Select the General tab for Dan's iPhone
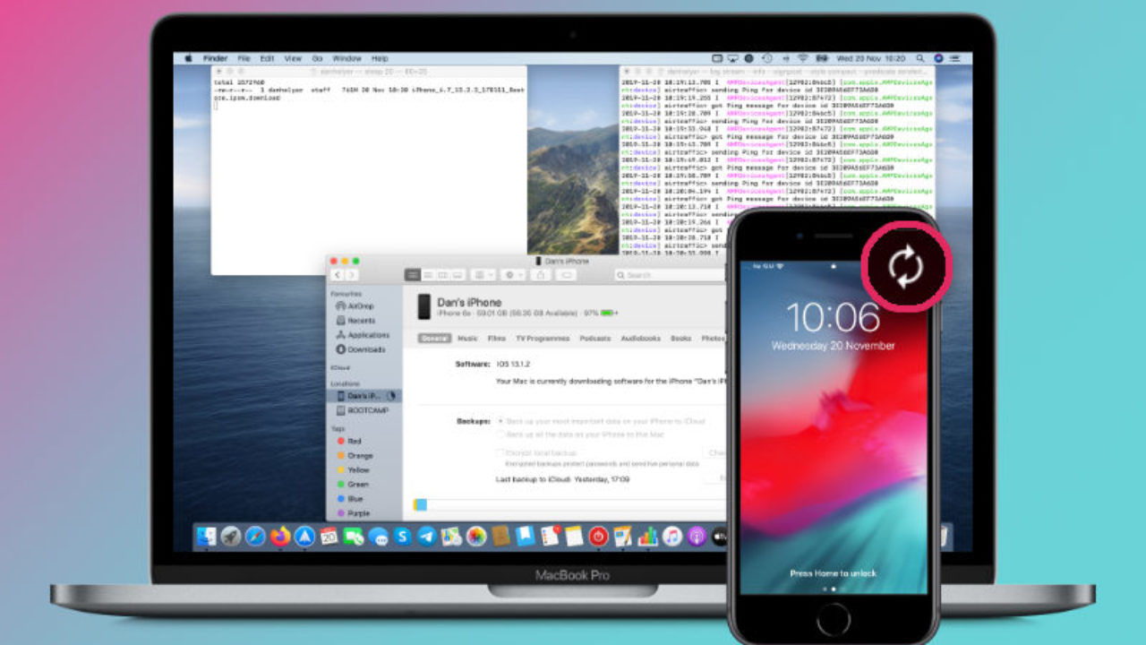This screenshot has height=645, width=1146. click(x=434, y=339)
